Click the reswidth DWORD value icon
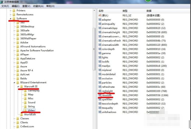 [x=100, y=95]
